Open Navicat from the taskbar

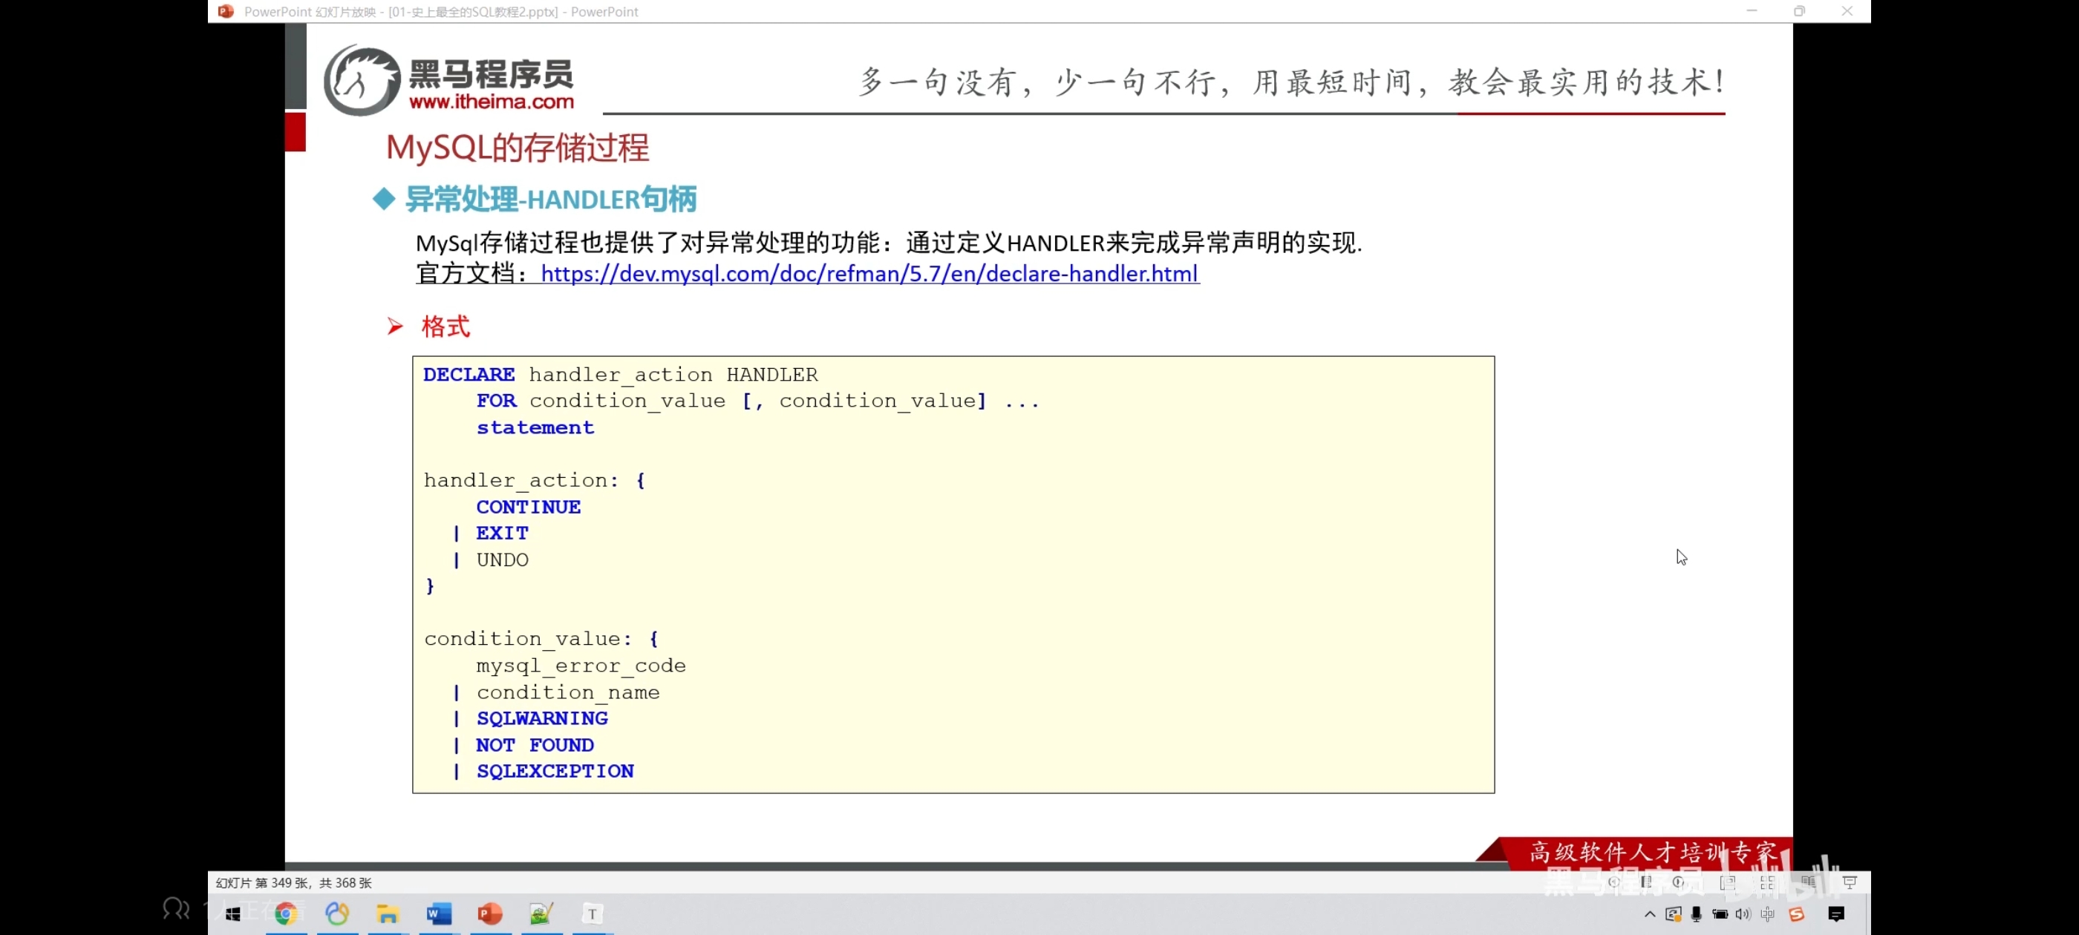tap(336, 914)
